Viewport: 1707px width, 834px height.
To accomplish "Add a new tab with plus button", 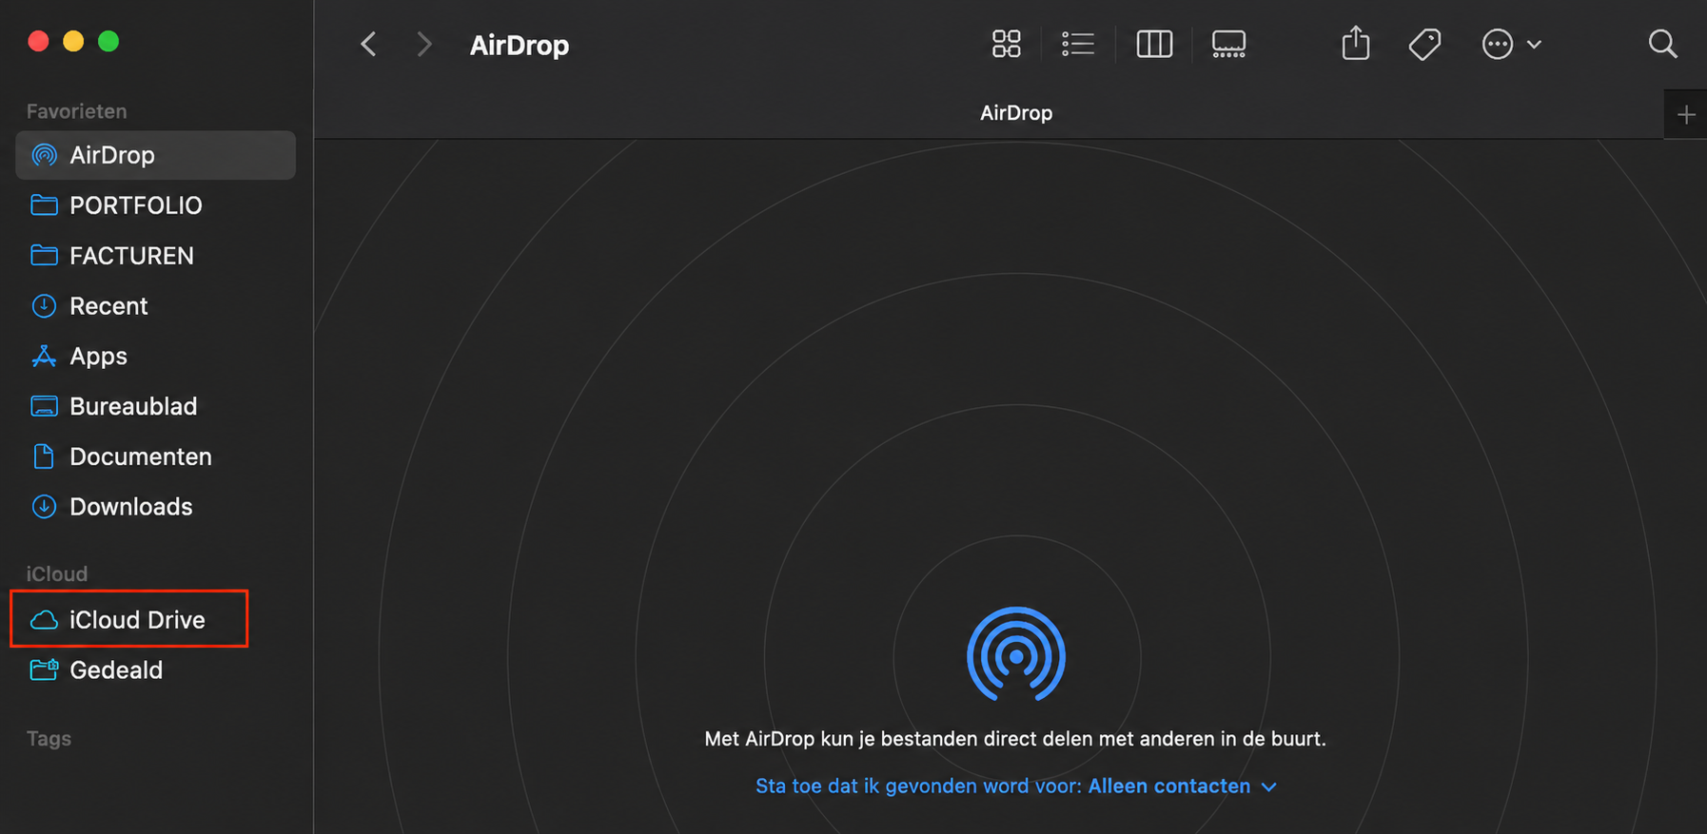I will (1686, 115).
